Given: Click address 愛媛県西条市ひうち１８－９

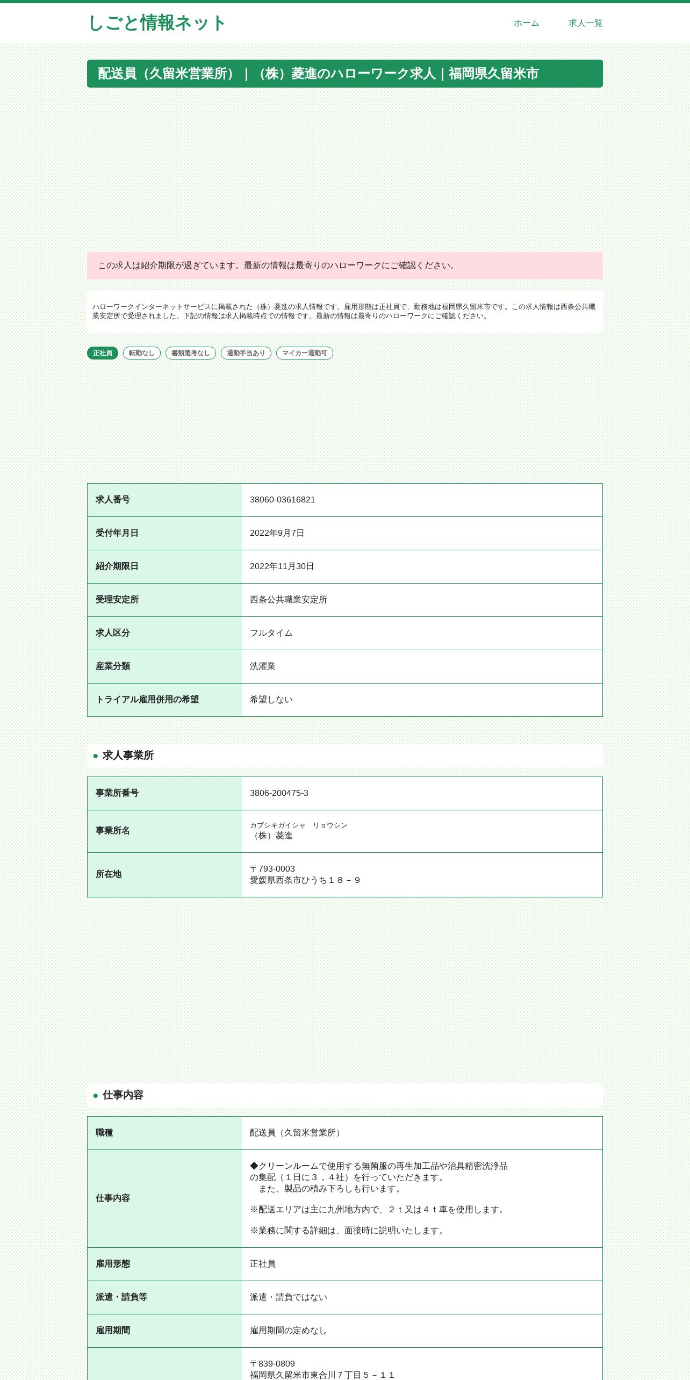Looking at the screenshot, I should [306, 880].
